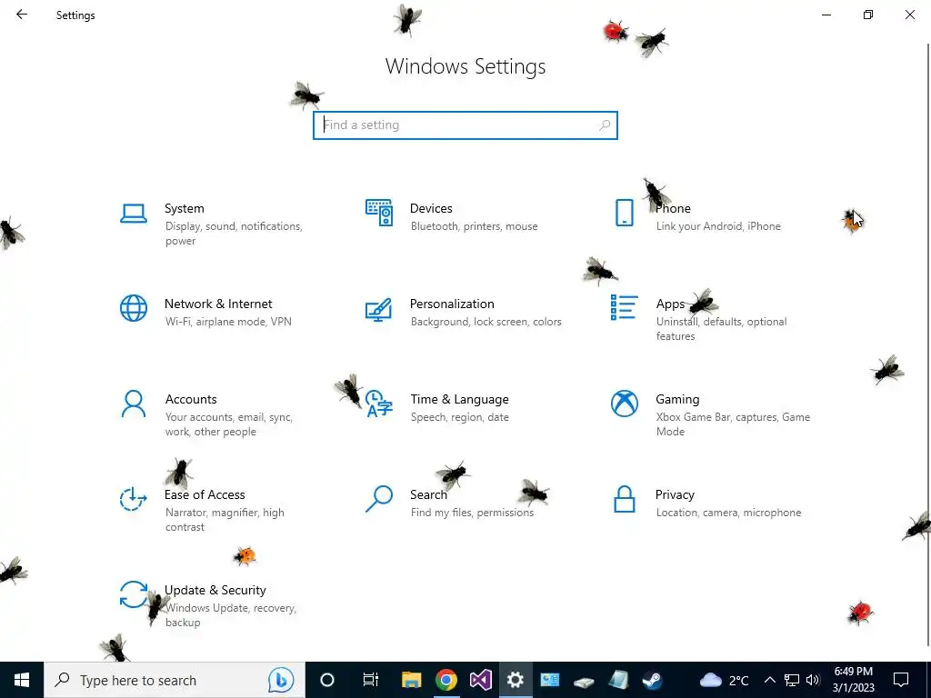The height and width of the screenshot is (698, 931).
Task: Open the Phone settings icon
Action: [x=624, y=213]
